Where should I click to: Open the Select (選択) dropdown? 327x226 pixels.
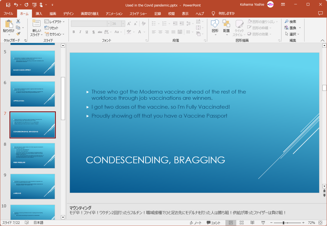point(292,34)
